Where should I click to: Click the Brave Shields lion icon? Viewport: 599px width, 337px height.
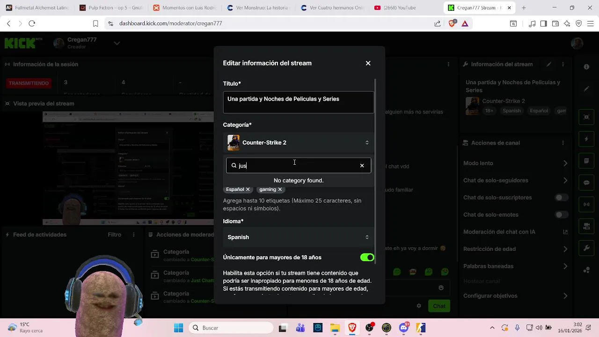click(x=452, y=23)
